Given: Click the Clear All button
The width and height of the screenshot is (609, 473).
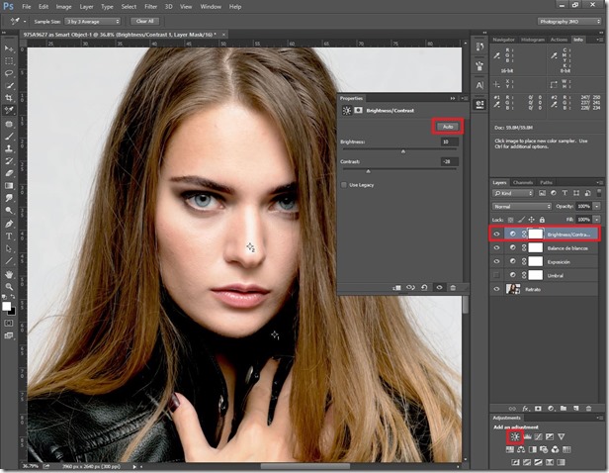Looking at the screenshot, I should [145, 22].
